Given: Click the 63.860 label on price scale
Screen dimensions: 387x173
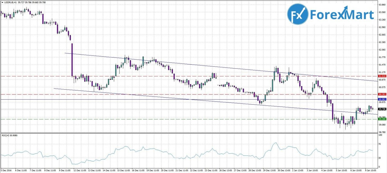Looking at the screenshot, I should tap(382, 5).
